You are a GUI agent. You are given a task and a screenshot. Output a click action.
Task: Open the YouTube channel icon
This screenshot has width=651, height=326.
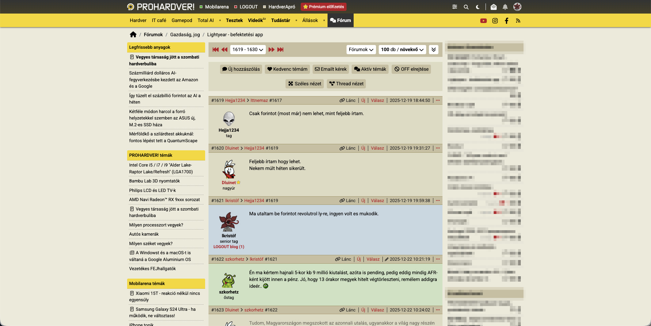pos(484,21)
